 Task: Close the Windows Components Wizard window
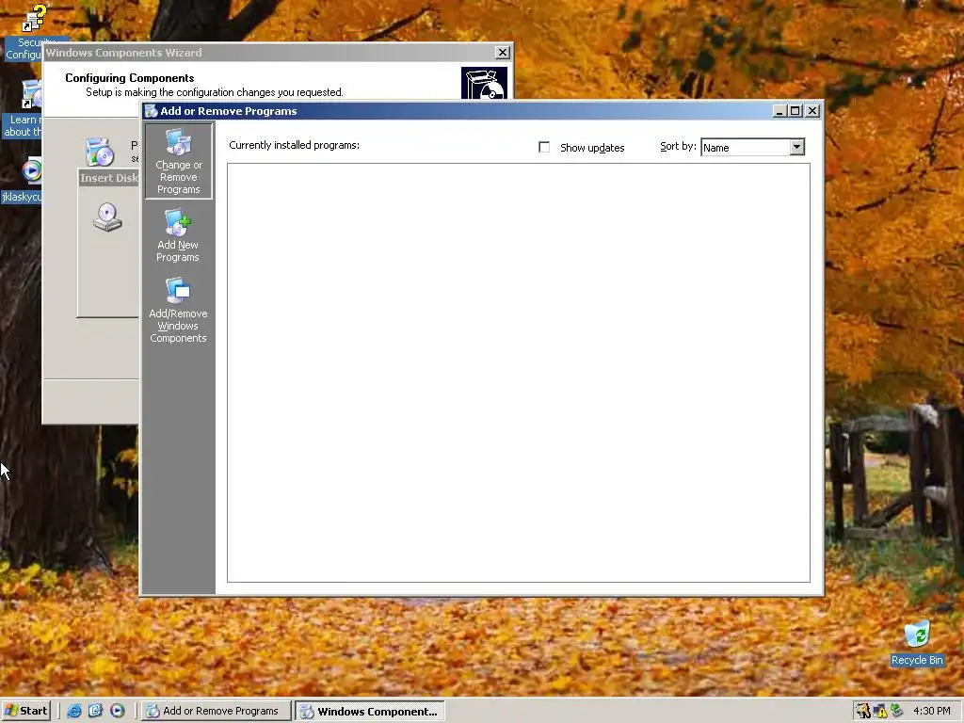click(503, 53)
